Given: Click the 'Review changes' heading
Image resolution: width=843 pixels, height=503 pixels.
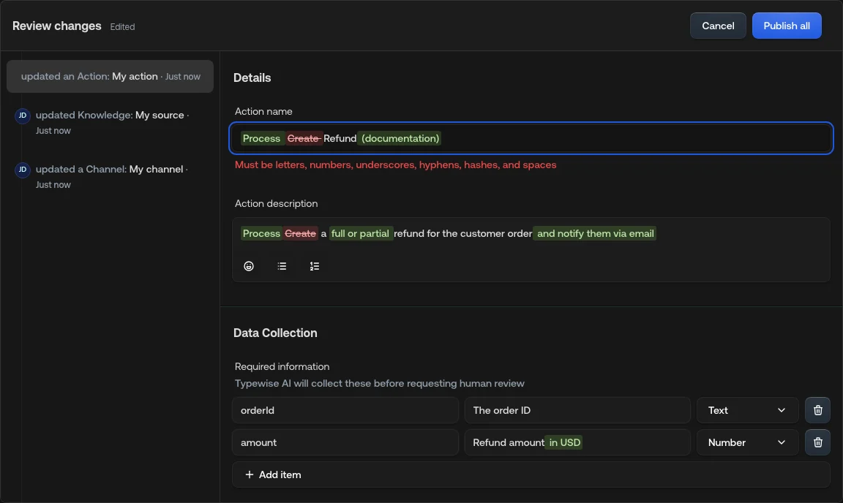Looking at the screenshot, I should pyautogui.click(x=57, y=26).
